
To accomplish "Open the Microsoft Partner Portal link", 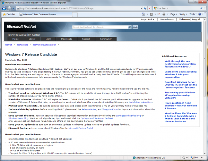I will (x=81, y=128).
